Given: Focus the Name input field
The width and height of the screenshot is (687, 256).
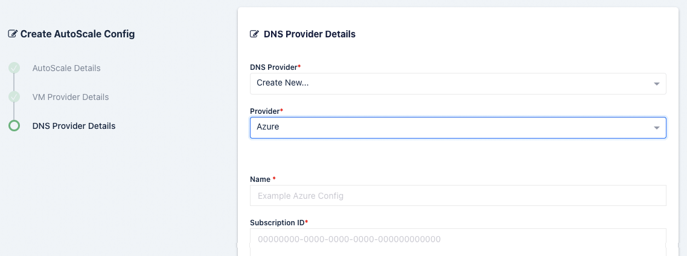Looking at the screenshot, I should click(x=458, y=196).
